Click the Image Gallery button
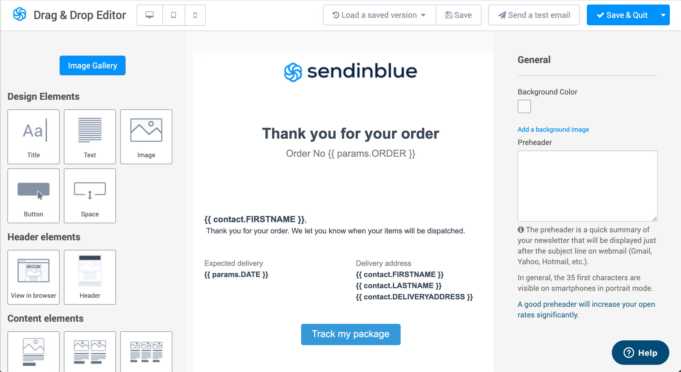This screenshot has height=372, width=681. pyautogui.click(x=92, y=65)
